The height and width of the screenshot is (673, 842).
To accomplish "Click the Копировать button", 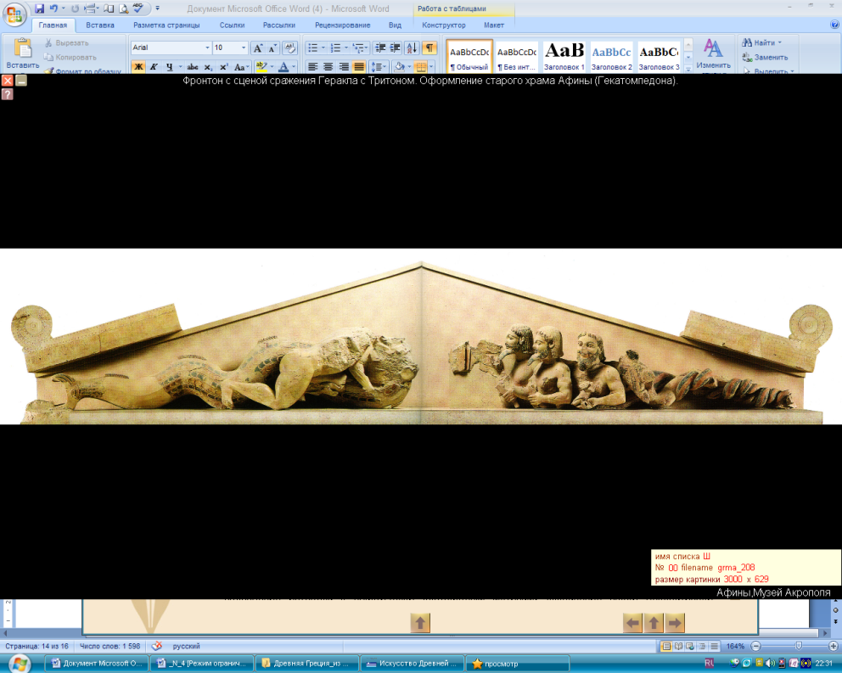I will (x=70, y=57).
